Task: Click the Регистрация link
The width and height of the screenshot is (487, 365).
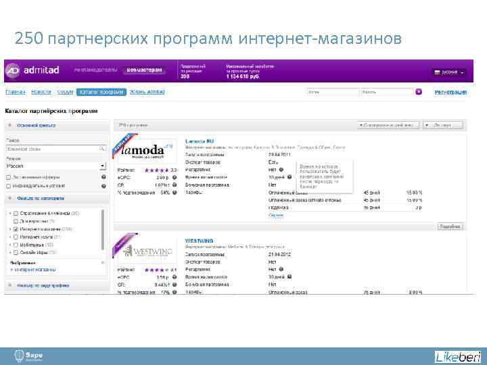Action: click(x=450, y=92)
